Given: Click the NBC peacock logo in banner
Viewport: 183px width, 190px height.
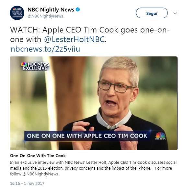Looking at the screenshot, I should [x=160, y=136].
